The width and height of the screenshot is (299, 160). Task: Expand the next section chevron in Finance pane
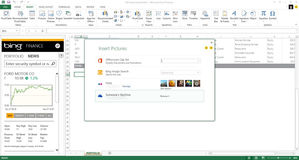click(x=57, y=150)
